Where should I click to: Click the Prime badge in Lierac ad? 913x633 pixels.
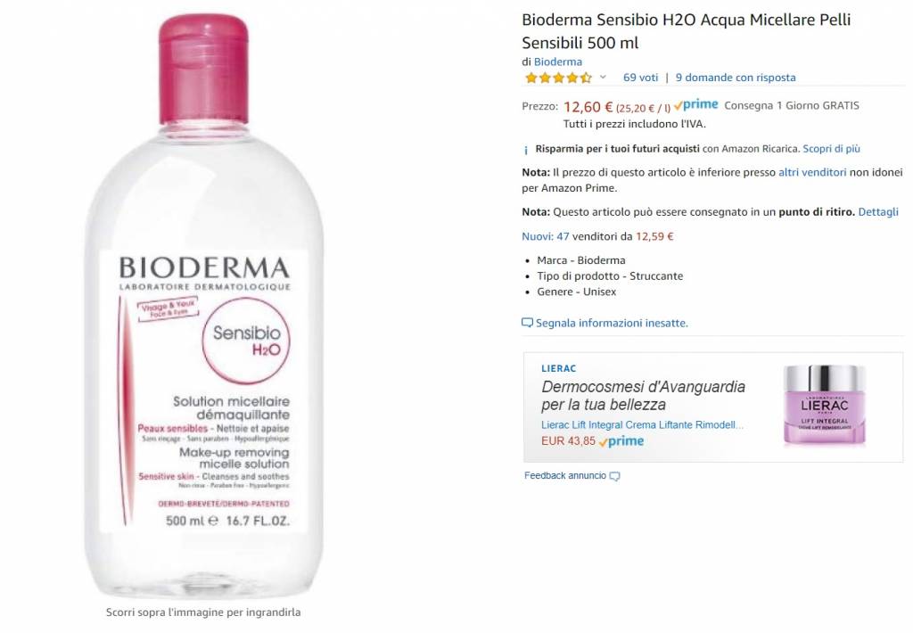pyautogui.click(x=621, y=441)
